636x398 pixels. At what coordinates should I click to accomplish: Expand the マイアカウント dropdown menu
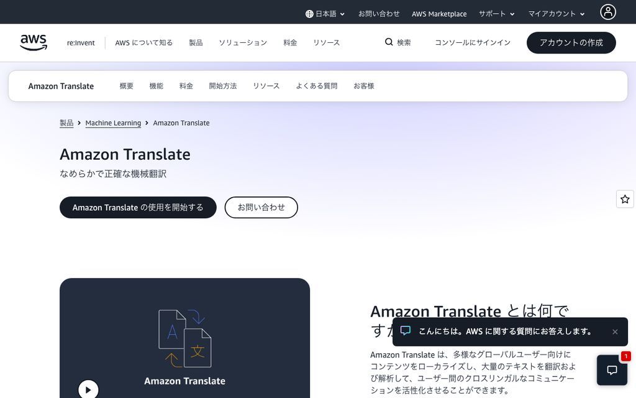coord(556,14)
